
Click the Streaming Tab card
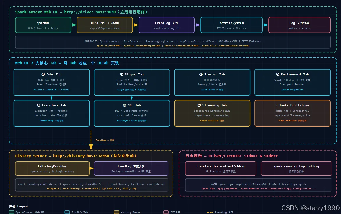212,113
